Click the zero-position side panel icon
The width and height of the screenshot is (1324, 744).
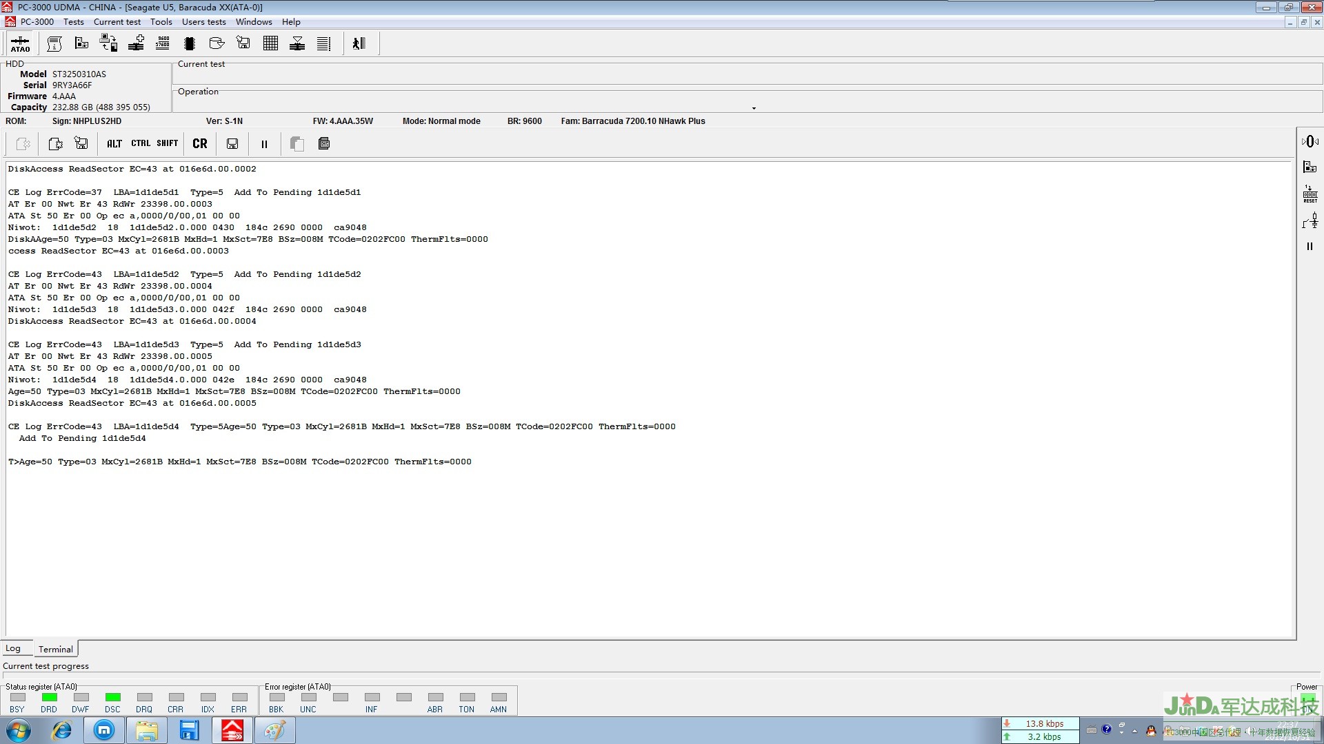1310,141
